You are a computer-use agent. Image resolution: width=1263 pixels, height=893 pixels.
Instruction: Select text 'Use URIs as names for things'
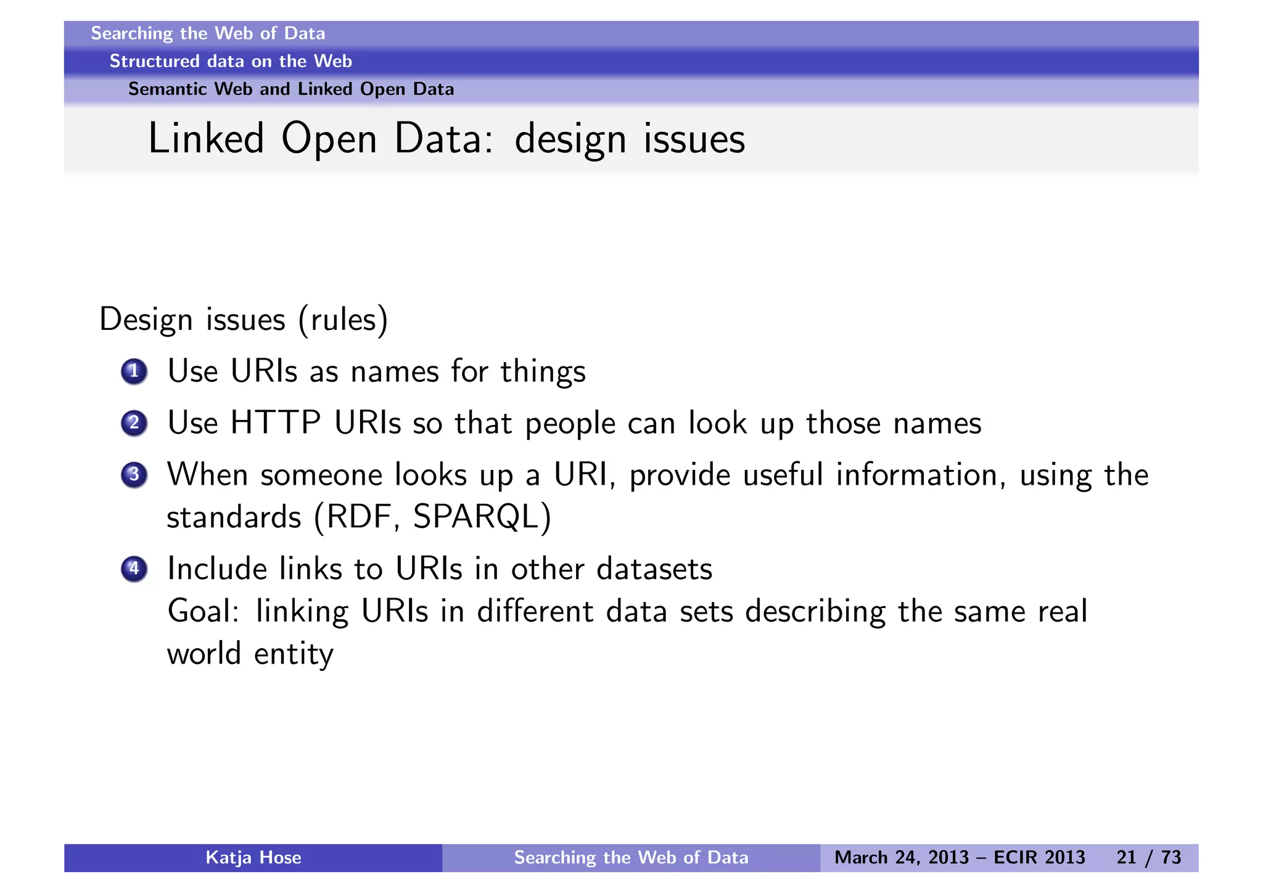(x=376, y=372)
